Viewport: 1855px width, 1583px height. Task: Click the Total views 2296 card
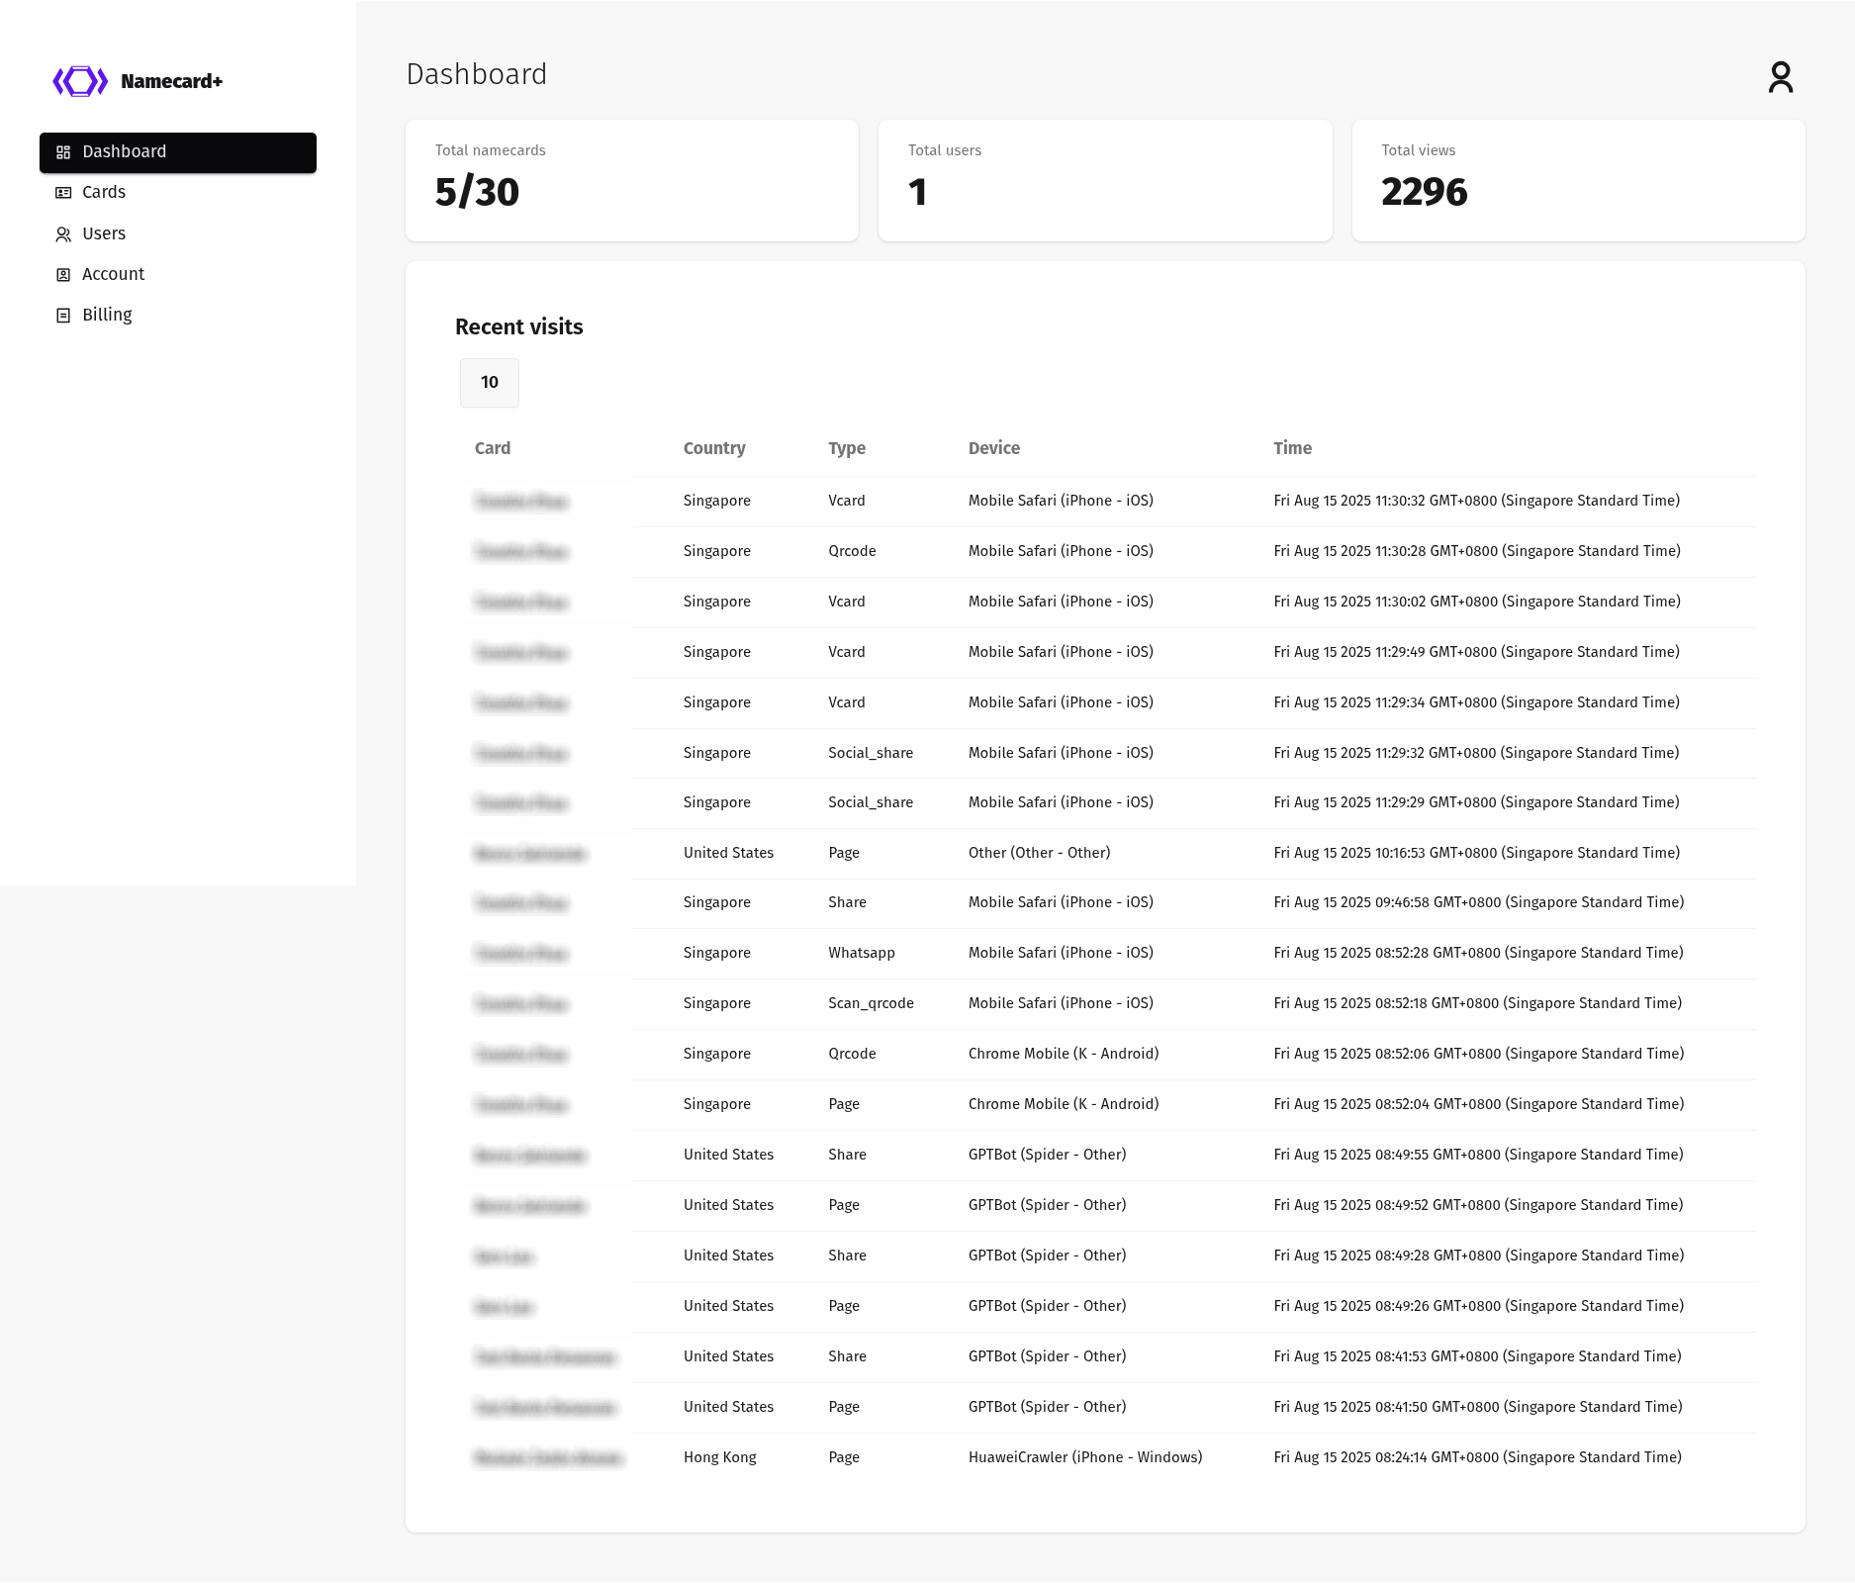coord(1578,180)
